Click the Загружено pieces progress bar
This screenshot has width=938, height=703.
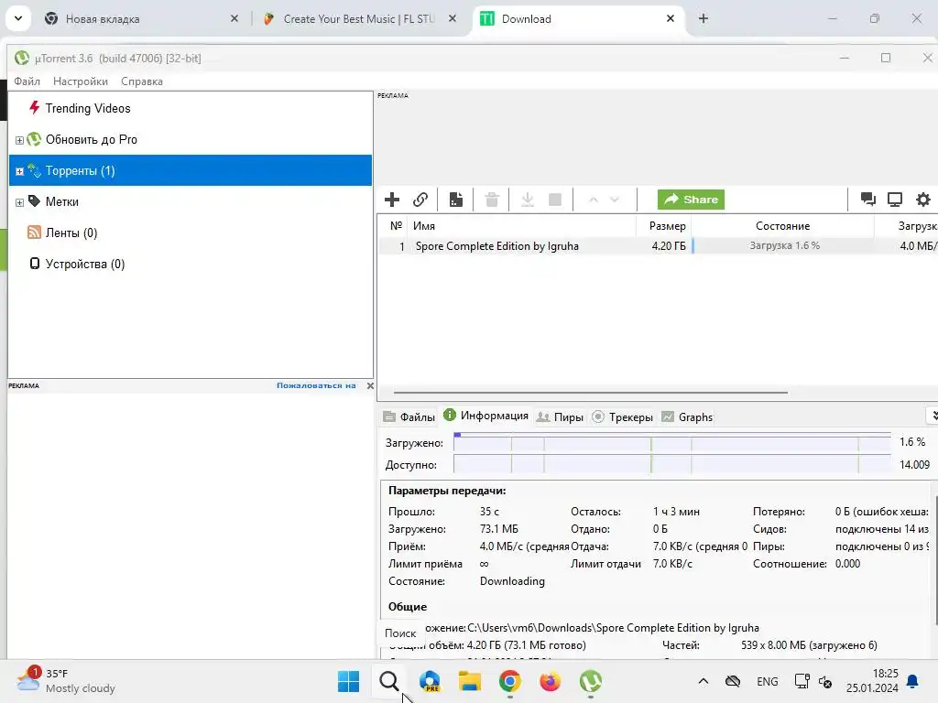671,442
